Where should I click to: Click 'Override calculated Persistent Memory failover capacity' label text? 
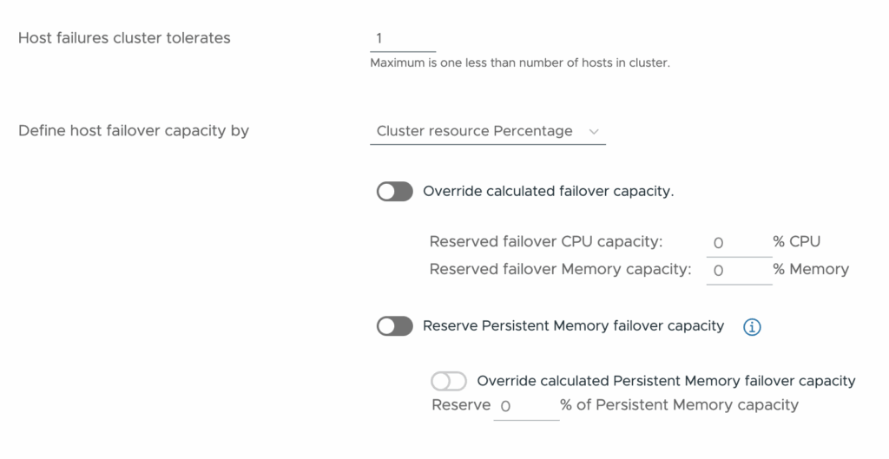click(666, 381)
